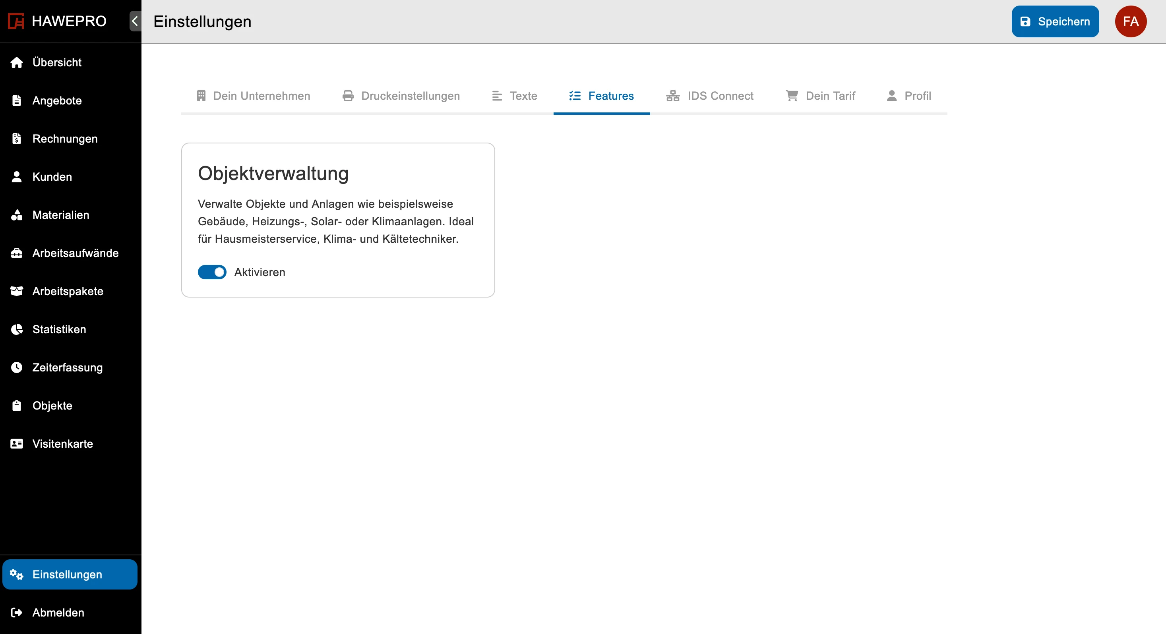Switch to Dein Unternehmen tab

pyautogui.click(x=254, y=96)
